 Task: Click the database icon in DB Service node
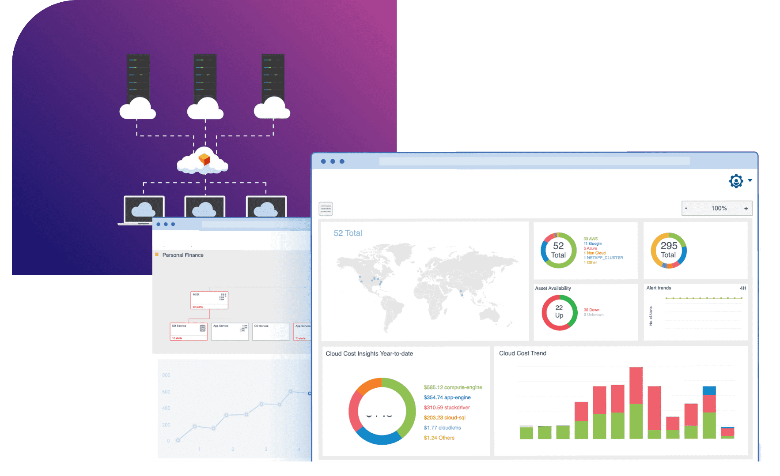(203, 328)
